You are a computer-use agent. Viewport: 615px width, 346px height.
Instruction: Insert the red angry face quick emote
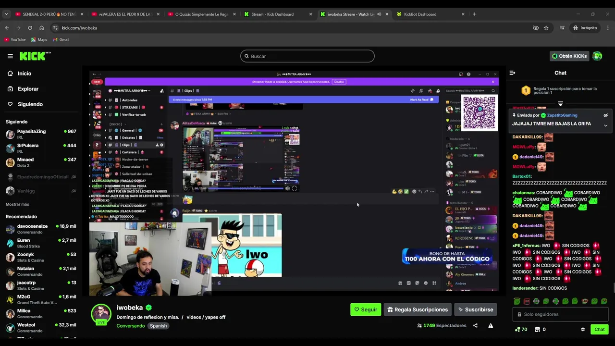527,301
